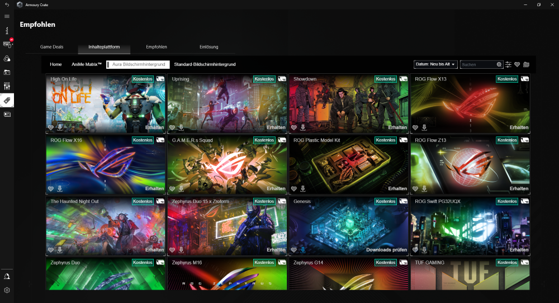
Task: Click Erhalten on The Haunted Night Out
Action: click(x=155, y=250)
